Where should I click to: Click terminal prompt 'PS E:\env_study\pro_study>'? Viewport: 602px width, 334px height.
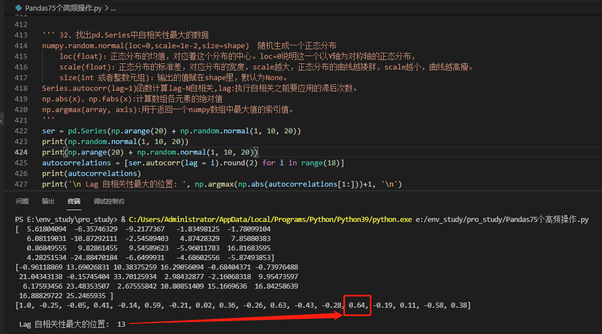66,219
